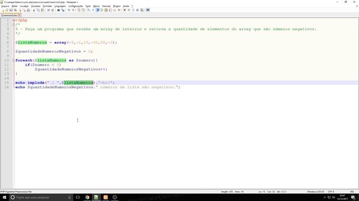This screenshot has width=359, height=201.
Task: Open Google Chrome from the taskbar
Action: tap(88, 197)
